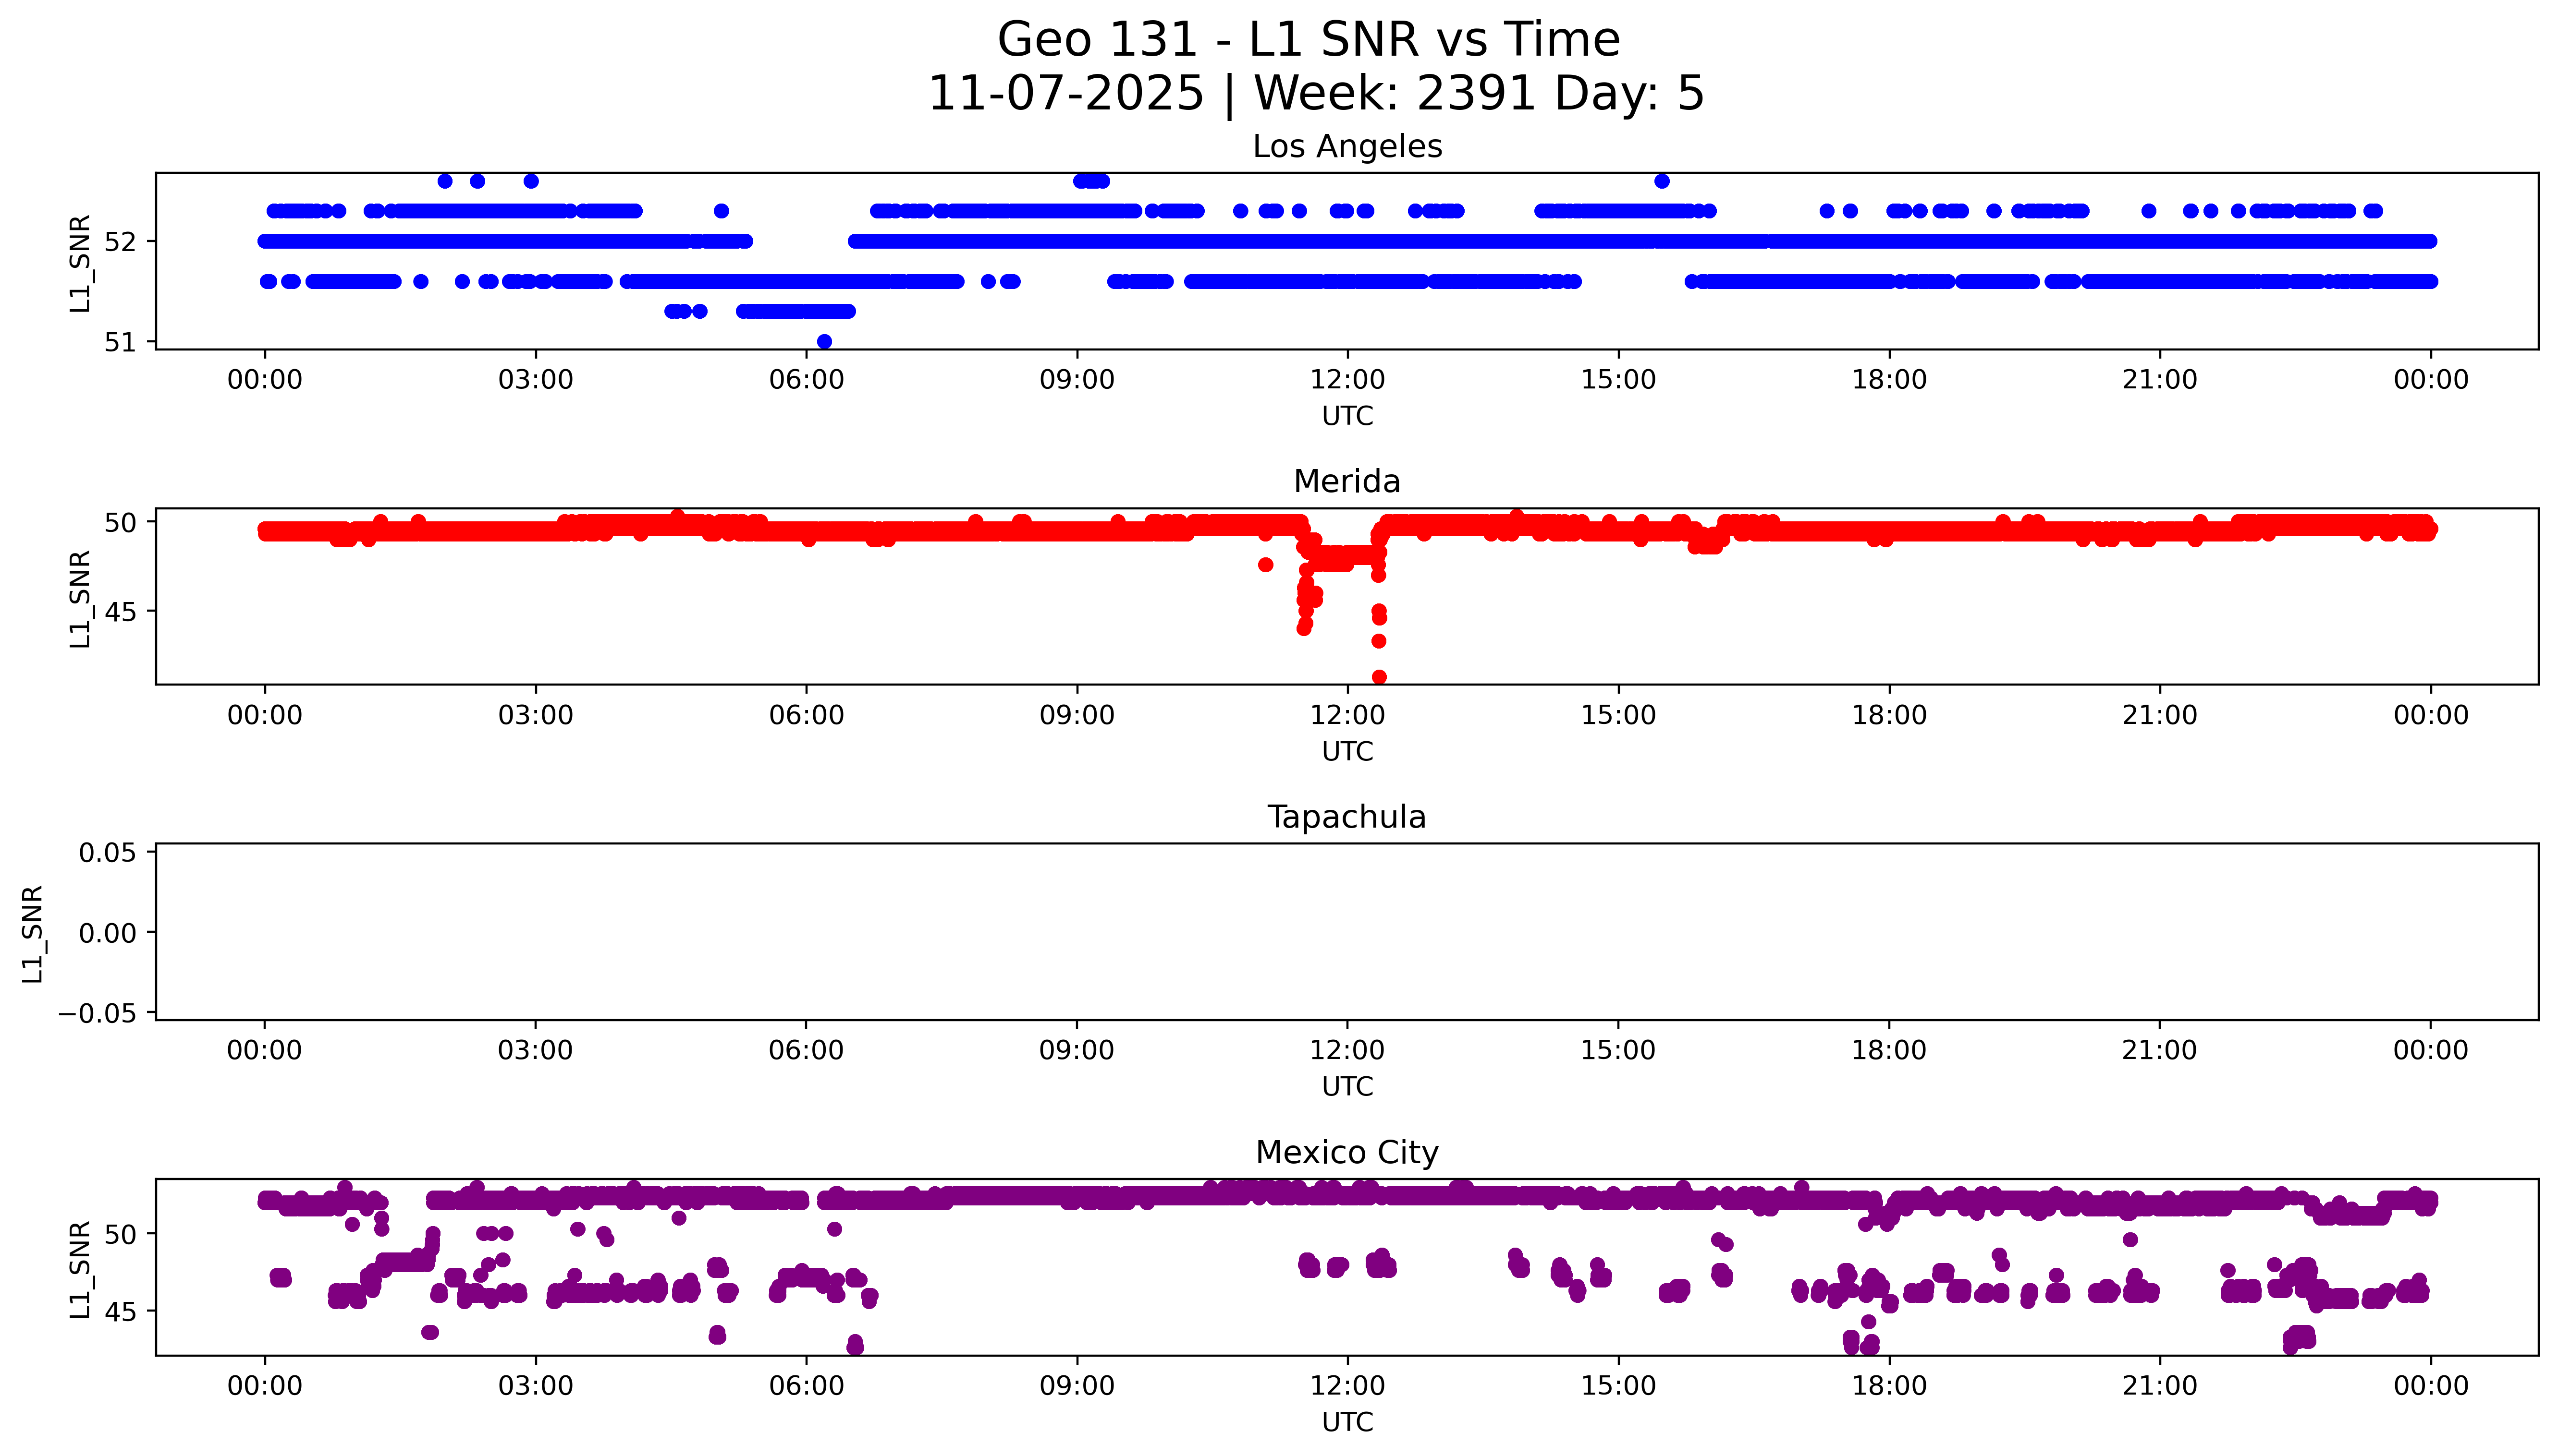
Task: Click the lowest red dip point in the Merida plot
Action: [1379, 677]
